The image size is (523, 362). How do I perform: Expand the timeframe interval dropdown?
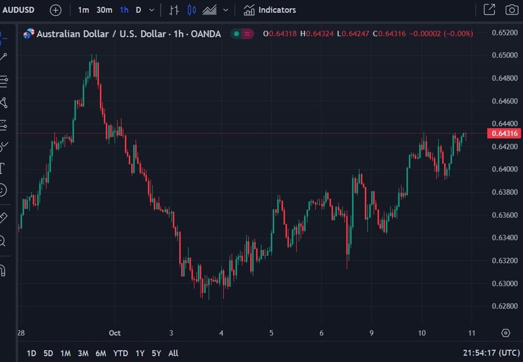click(x=152, y=10)
